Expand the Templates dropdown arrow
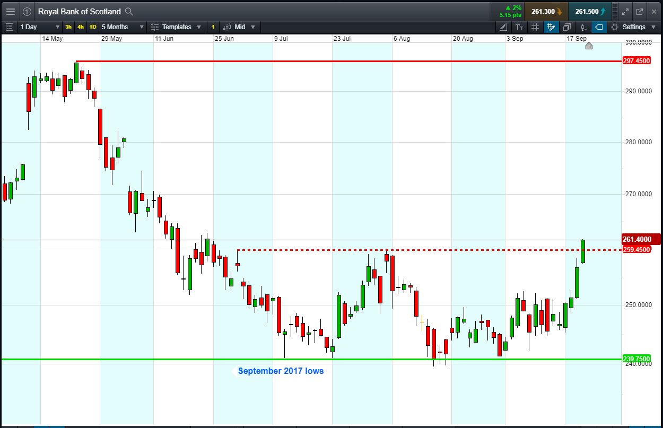The height and width of the screenshot is (428, 663). [199, 27]
